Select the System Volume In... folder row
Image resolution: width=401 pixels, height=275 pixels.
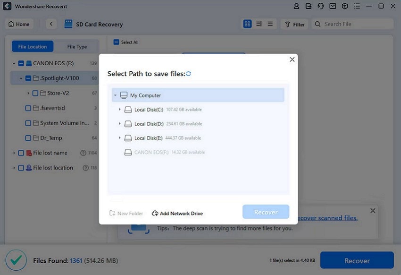point(54,123)
